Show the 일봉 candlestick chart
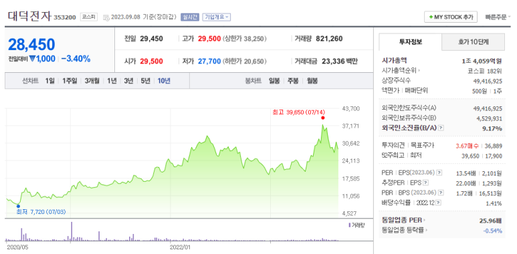This screenshot has height=254, width=517. 274,81
